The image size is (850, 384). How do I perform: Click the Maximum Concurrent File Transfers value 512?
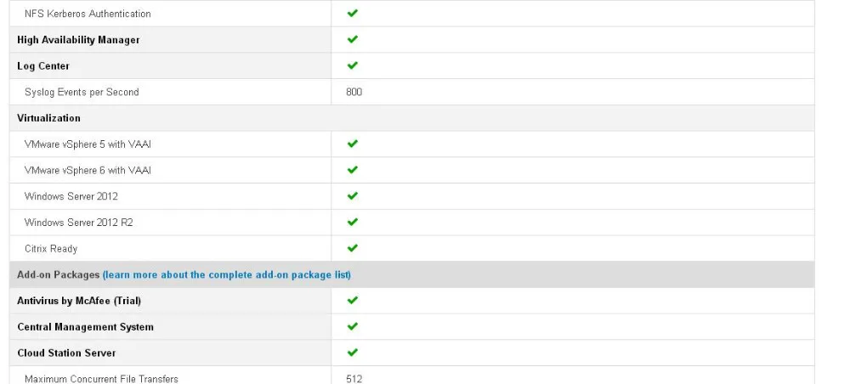[354, 379]
